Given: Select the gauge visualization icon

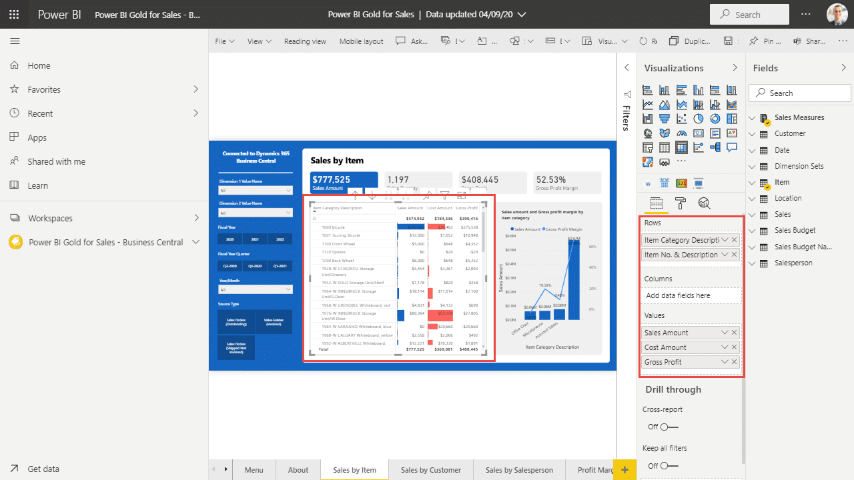Looking at the screenshot, I should coord(681,133).
